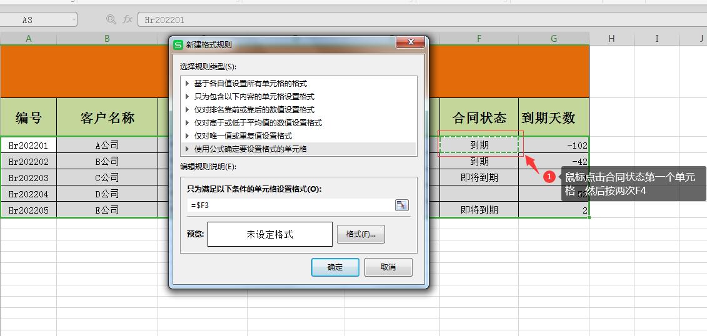Click the empty 合同状态 cell in Hr202204 row

pyautogui.click(x=479, y=194)
